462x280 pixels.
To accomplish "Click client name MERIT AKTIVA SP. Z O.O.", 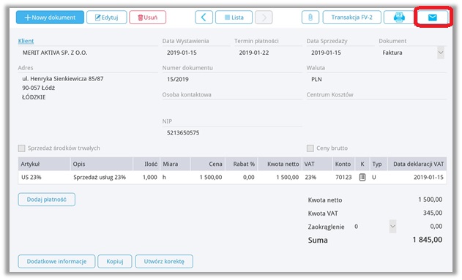I will click(55, 53).
